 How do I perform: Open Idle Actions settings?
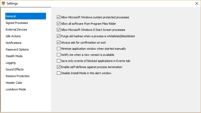pos(13,36)
